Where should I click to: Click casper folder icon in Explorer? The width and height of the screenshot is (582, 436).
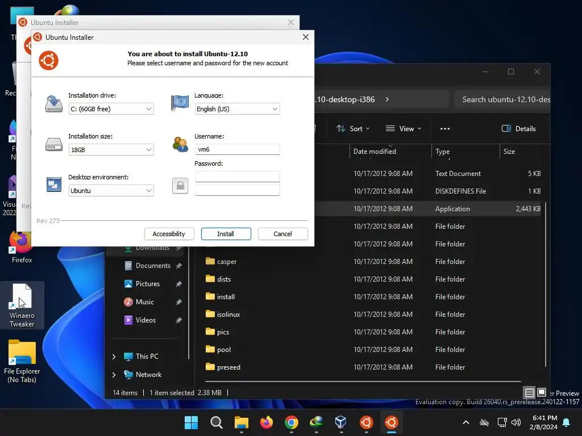pos(210,261)
